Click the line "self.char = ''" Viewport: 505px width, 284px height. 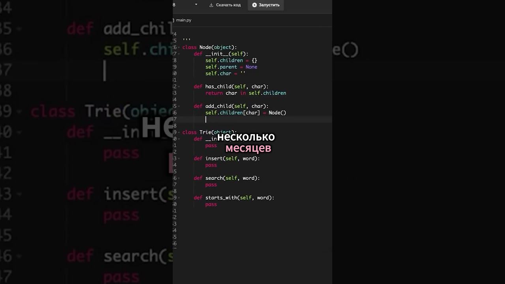click(x=225, y=73)
